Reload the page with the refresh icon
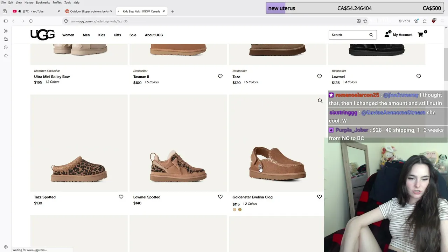 pos(31,21)
